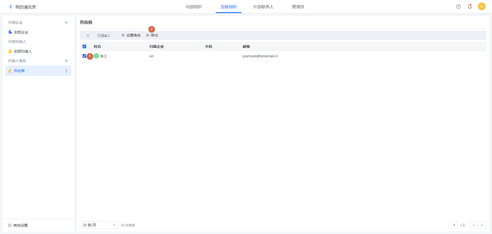The width and height of the screenshot is (492, 234).
Task: Select 全部企业 in the sidebar
Action: click(x=21, y=32)
